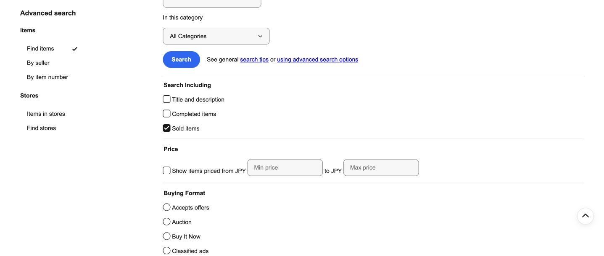Go to By item number search
This screenshot has width=604, height=256.
47,77
